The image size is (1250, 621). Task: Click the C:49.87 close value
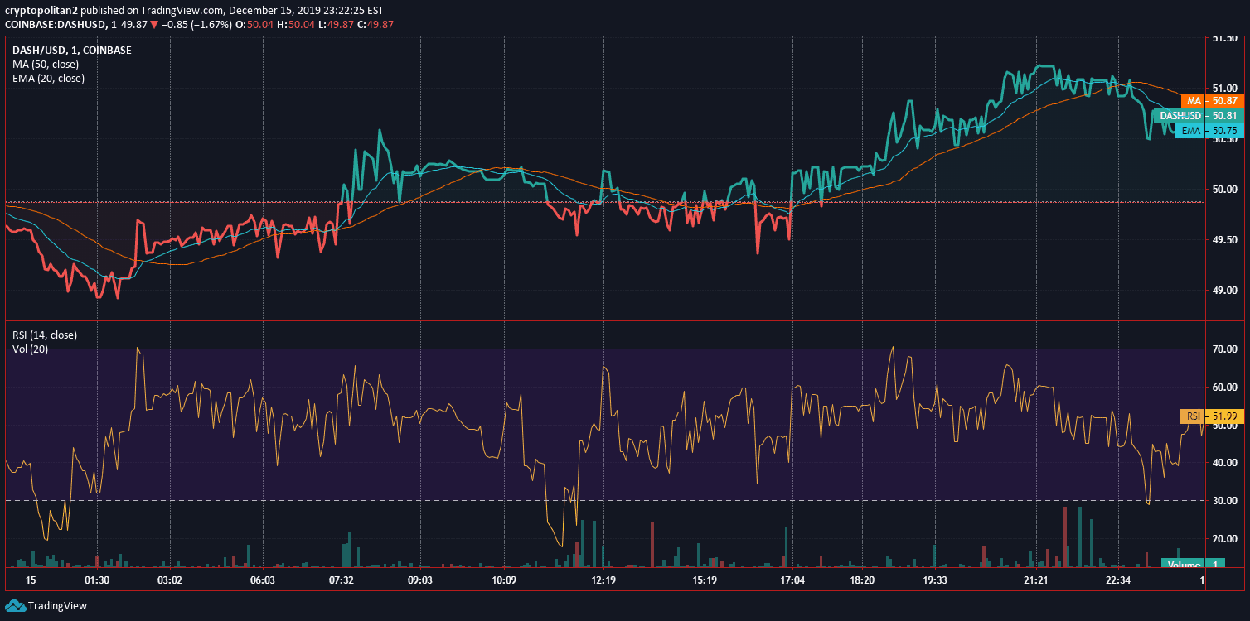click(x=375, y=25)
